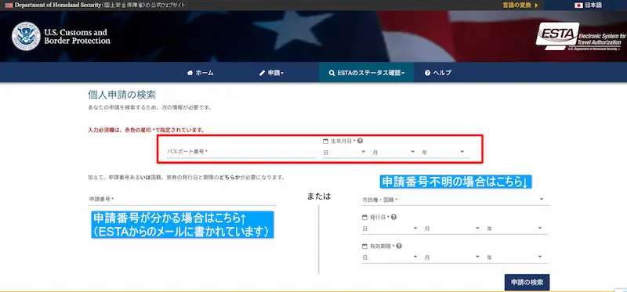Image resolution: width=627 pixels, height=292 pixels.
Task: Open 有効期限 year (年) dropdown
Action: click(515, 258)
